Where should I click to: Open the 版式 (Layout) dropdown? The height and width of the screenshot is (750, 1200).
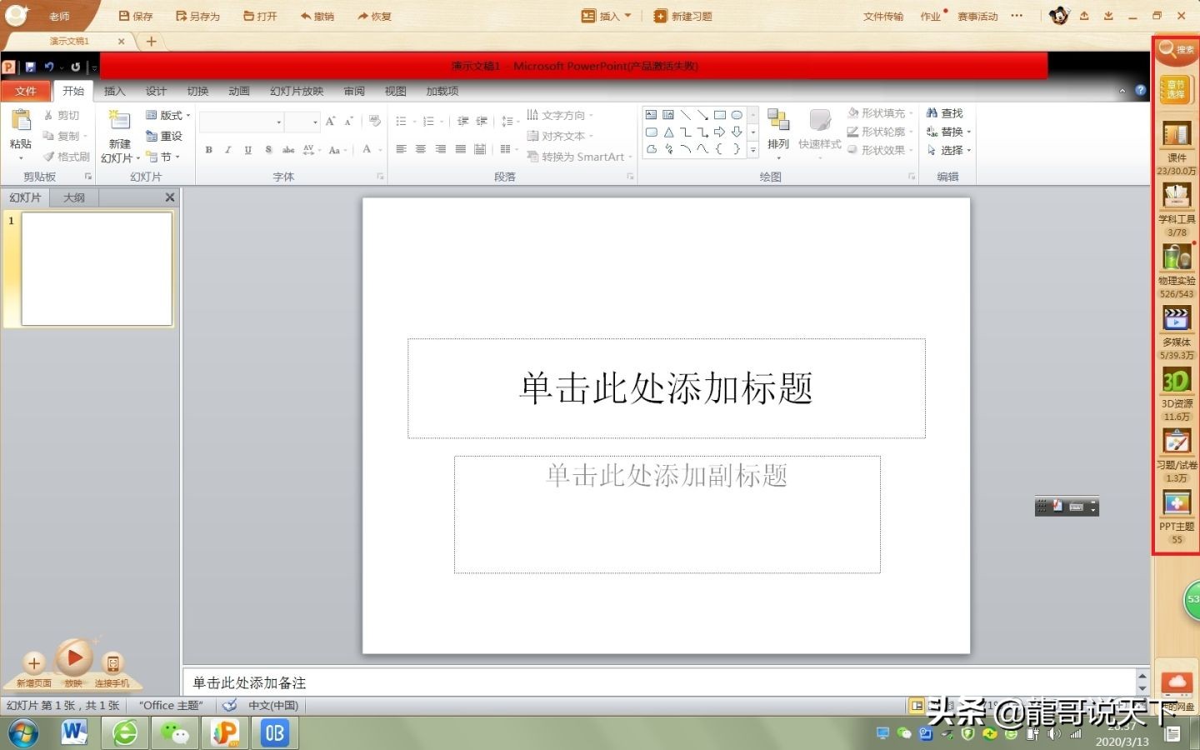click(x=166, y=114)
